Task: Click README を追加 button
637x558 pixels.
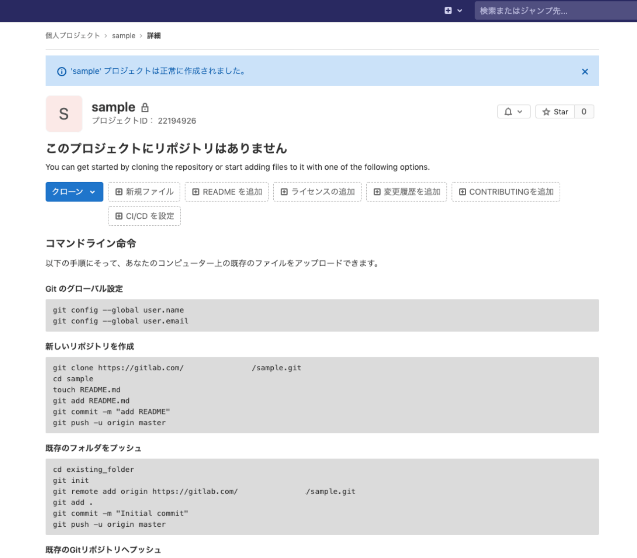Action: click(x=227, y=192)
